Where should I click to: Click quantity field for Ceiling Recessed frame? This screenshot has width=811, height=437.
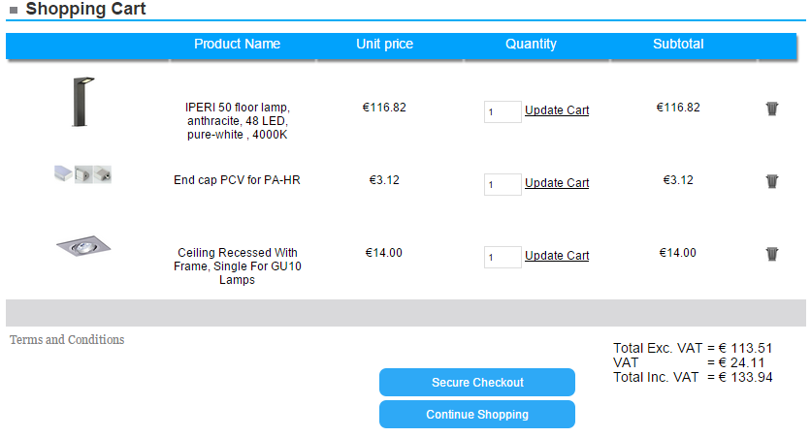[x=503, y=257]
